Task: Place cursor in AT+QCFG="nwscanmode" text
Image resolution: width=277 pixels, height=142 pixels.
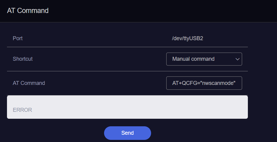Action: click(204, 83)
